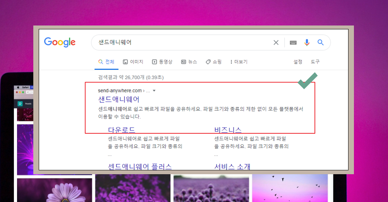Open the 샌드애니웨어 result title link
The width and height of the screenshot is (388, 202).
(119, 99)
